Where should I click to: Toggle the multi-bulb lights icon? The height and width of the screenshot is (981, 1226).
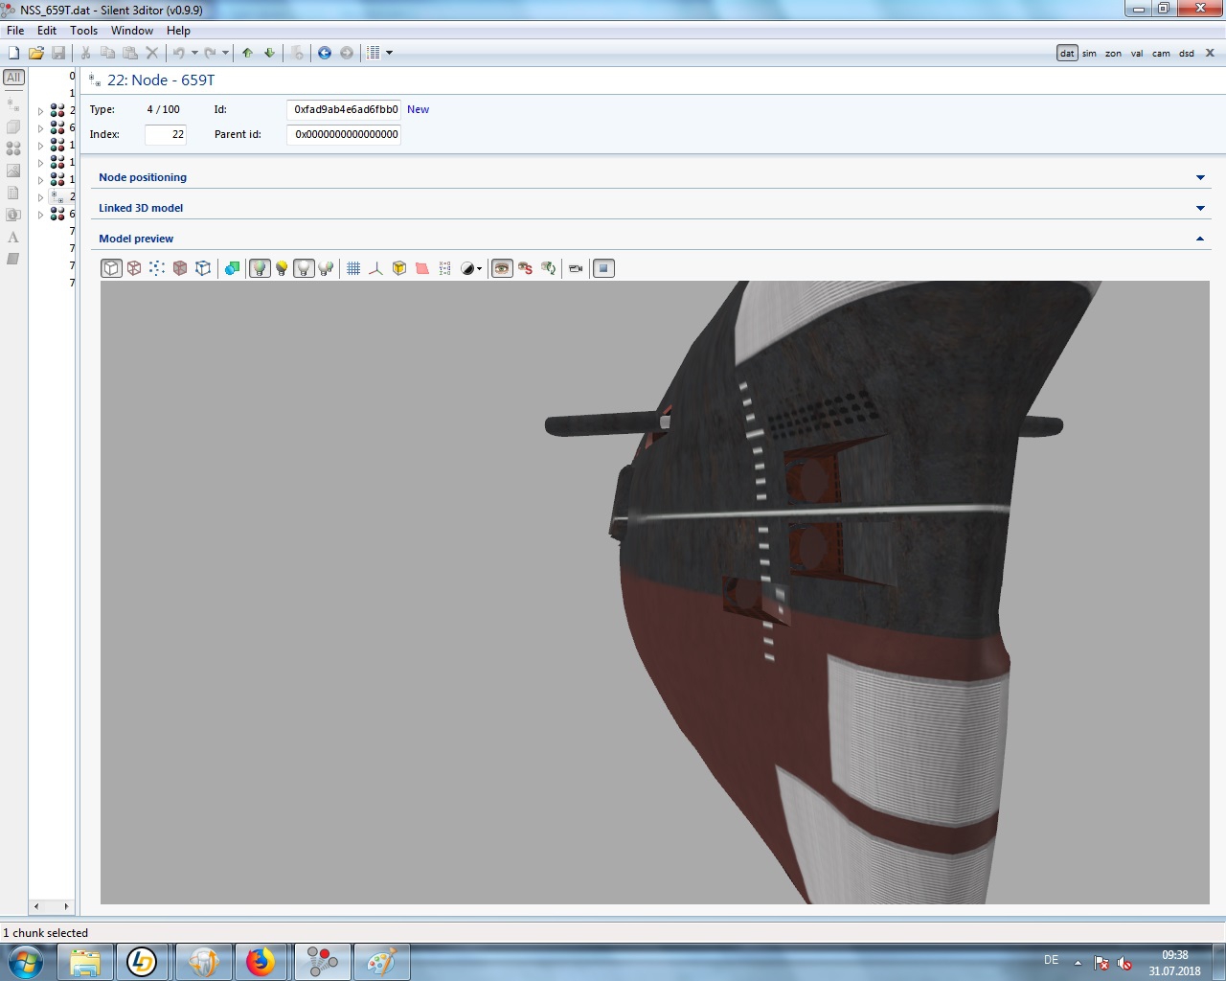pos(326,268)
